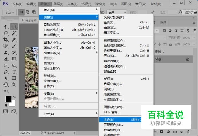
Task: Switch to the 路径 panel tab
Action: (x=163, y=23)
